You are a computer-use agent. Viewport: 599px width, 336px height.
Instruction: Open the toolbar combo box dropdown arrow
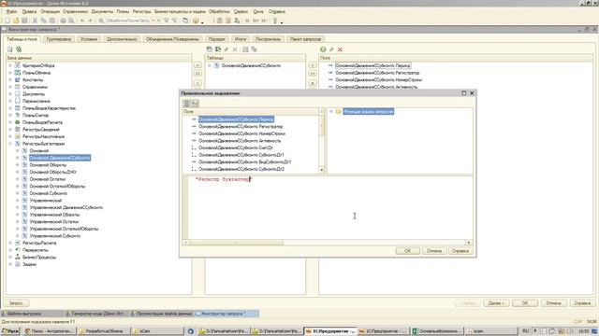153,21
